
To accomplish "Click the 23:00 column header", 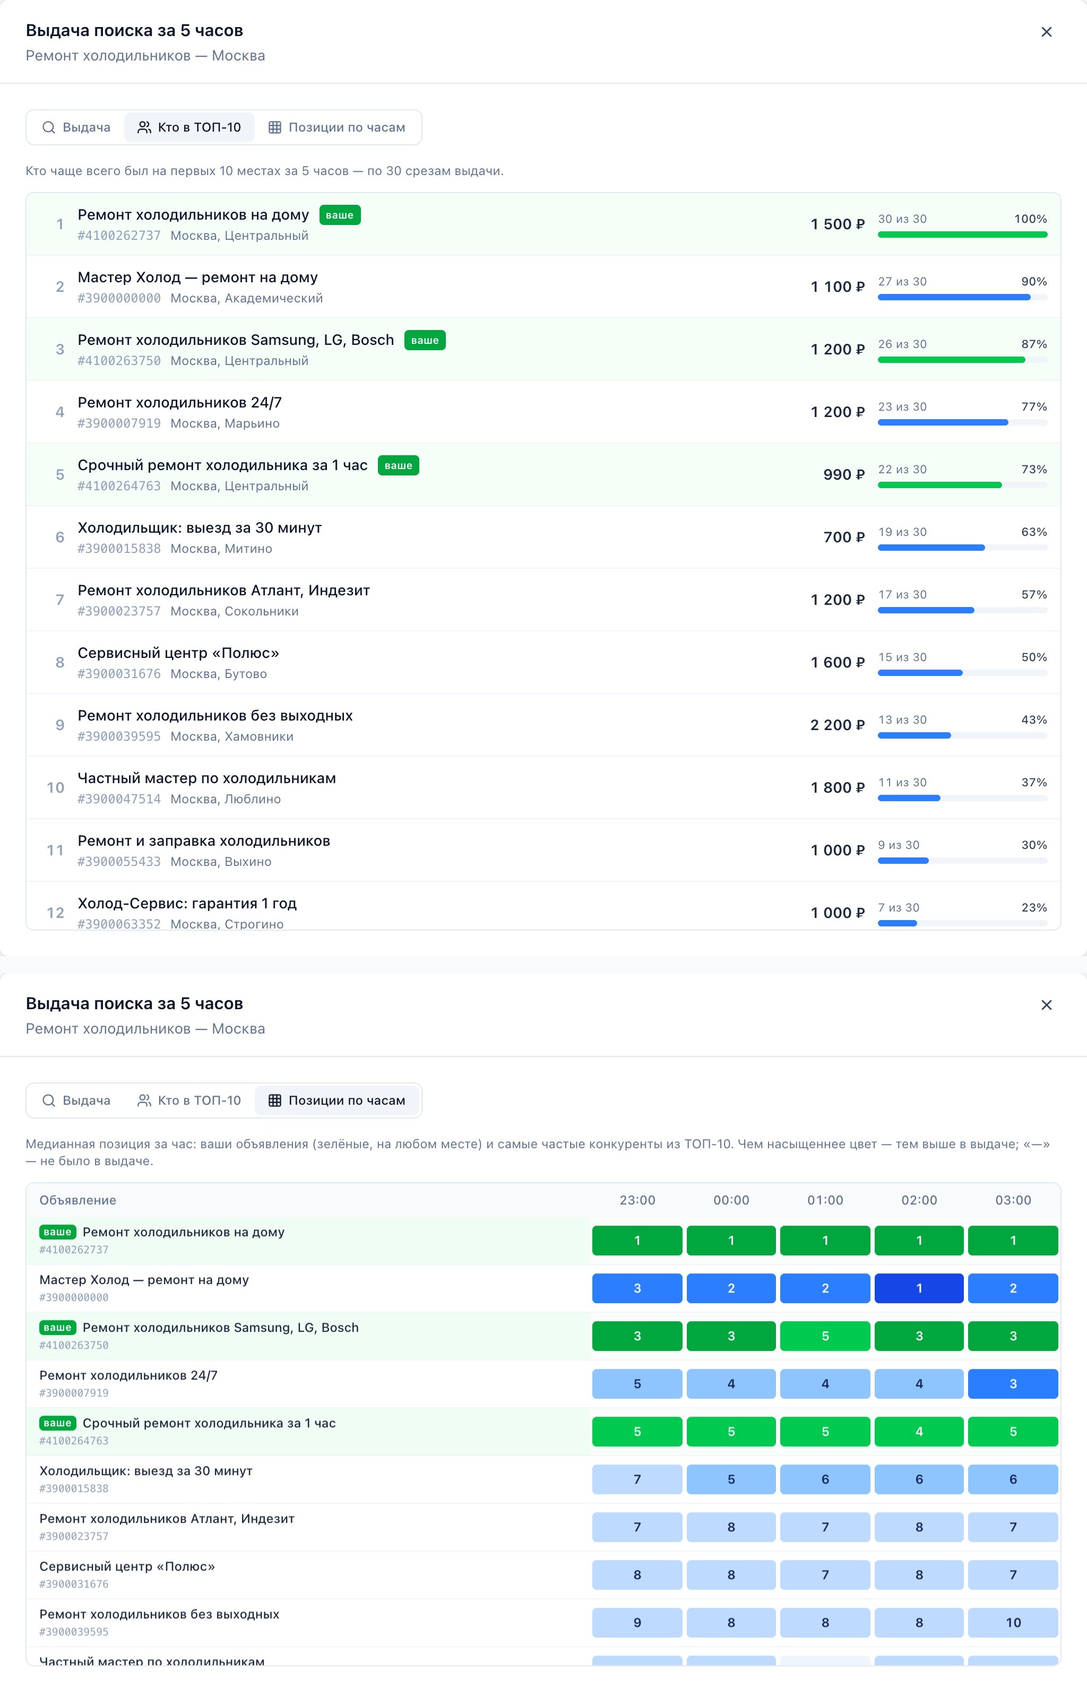I will pos(637,1200).
